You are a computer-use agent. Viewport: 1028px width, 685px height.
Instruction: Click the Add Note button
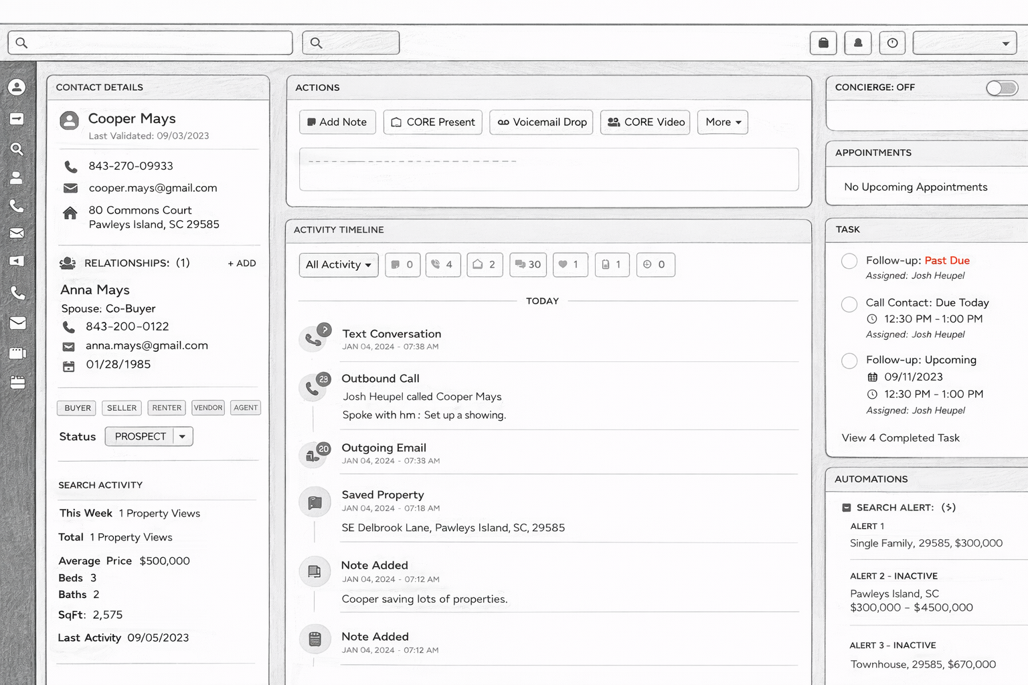337,122
